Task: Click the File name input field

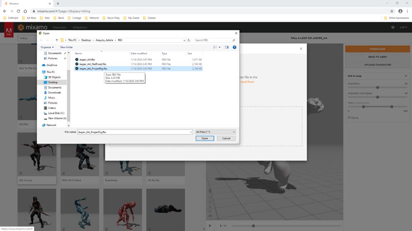Action: click(133, 132)
